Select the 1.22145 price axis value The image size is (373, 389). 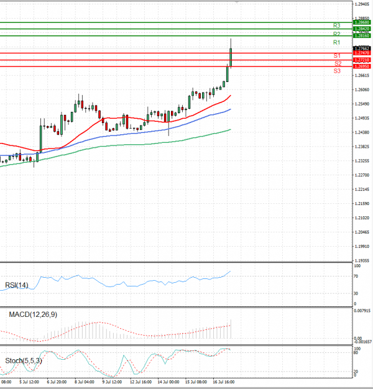(x=362, y=190)
